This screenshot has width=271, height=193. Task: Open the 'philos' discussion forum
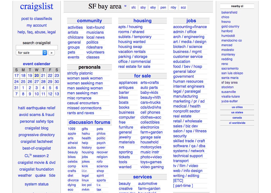pos(101,133)
